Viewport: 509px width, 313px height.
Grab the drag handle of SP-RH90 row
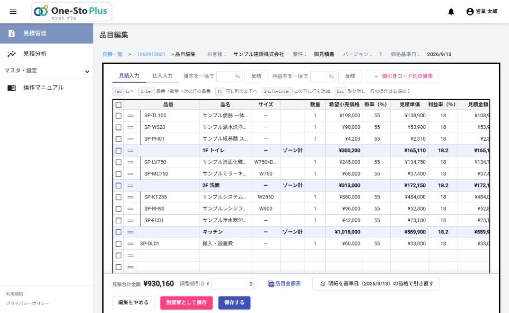[130, 209]
